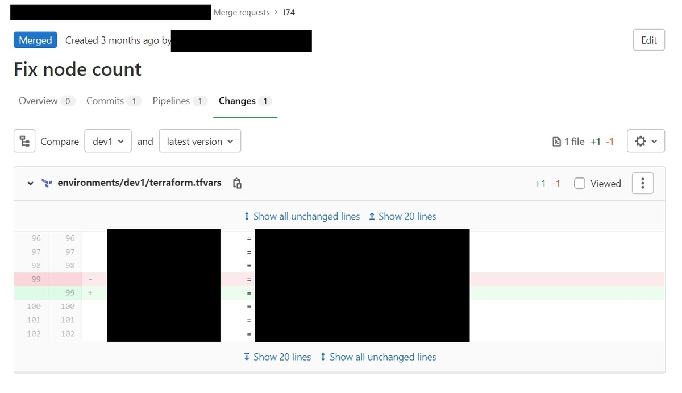Mark file as Viewed checkbox

click(579, 183)
